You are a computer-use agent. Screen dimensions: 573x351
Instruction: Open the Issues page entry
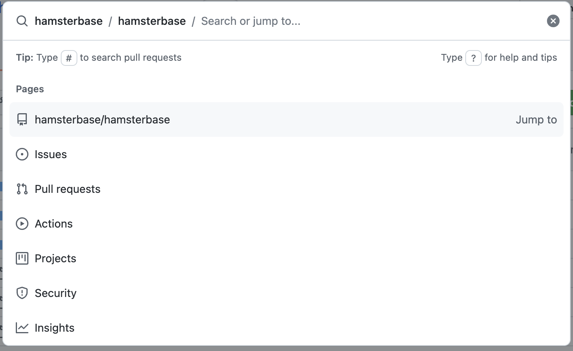[51, 154]
